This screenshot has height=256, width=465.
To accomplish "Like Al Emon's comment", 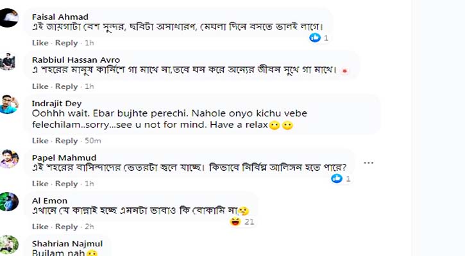I will pyautogui.click(x=40, y=227).
